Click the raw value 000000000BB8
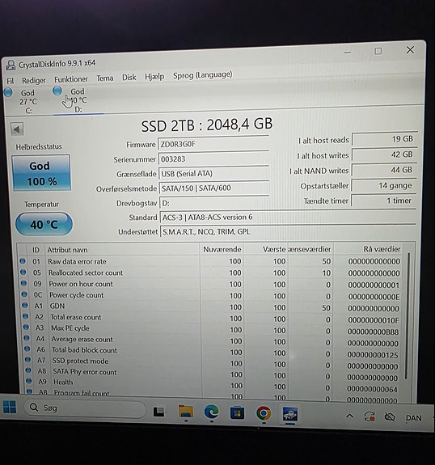435x465 pixels. coord(373,332)
